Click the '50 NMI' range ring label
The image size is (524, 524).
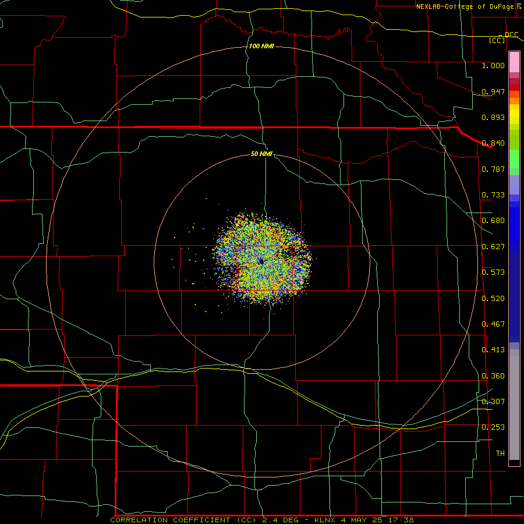(x=261, y=154)
